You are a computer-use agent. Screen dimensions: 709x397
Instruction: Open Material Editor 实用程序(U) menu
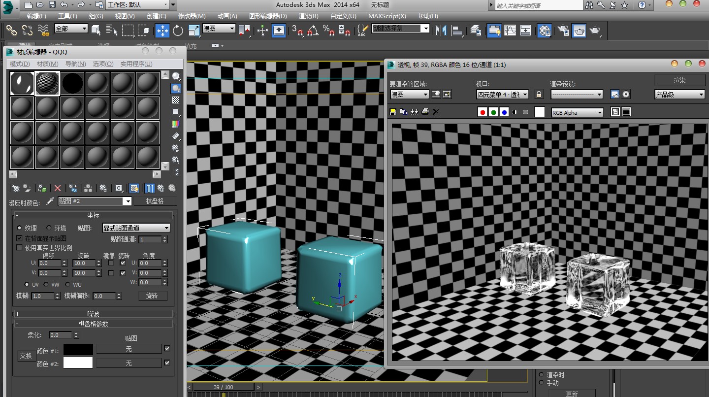136,64
